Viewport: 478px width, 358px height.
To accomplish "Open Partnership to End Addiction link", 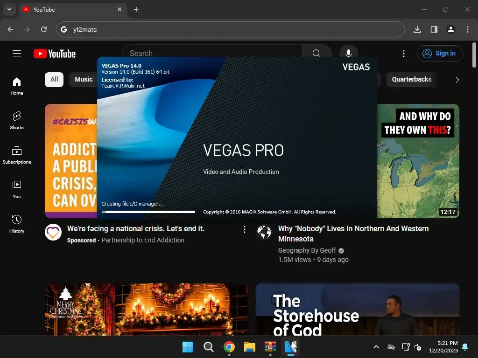I will 143,240.
